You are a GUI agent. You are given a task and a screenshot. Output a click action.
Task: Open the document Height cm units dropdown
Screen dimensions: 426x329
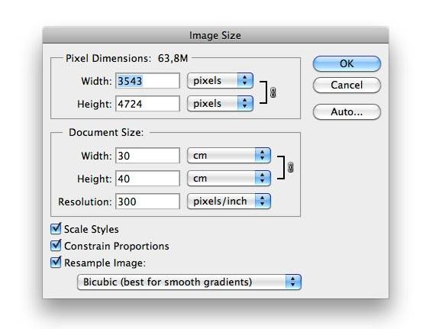tap(229, 178)
